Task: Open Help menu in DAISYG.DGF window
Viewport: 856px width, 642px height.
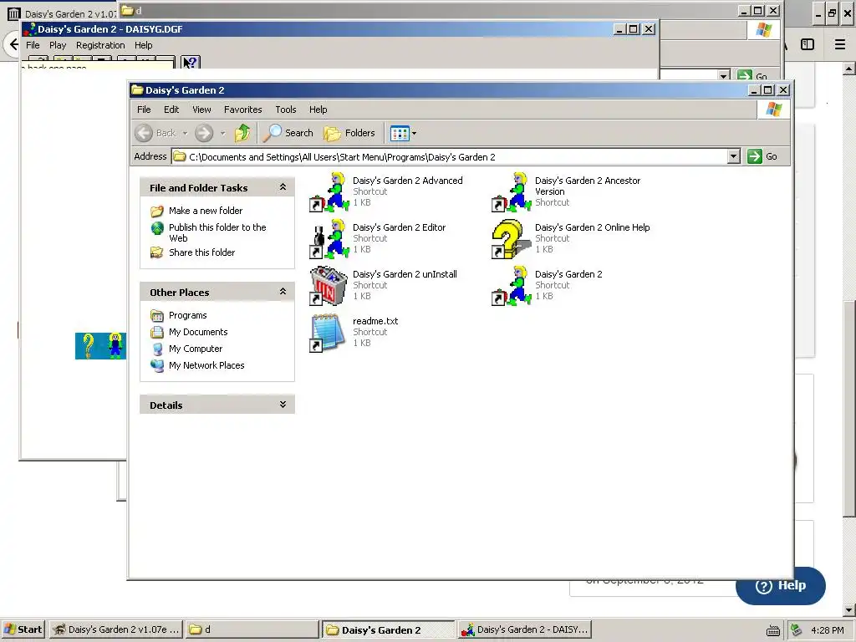Action: (144, 45)
